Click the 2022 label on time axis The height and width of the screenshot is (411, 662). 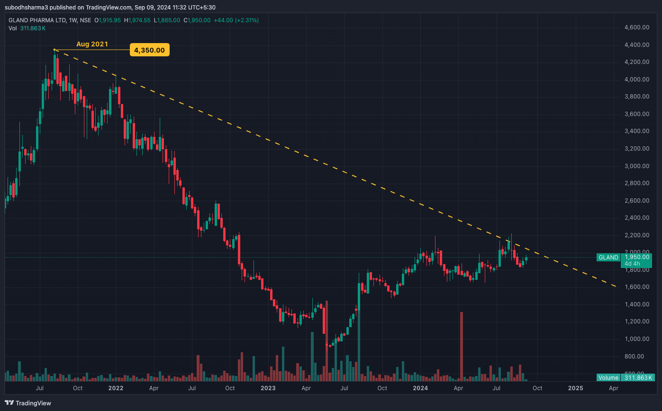tap(116, 388)
